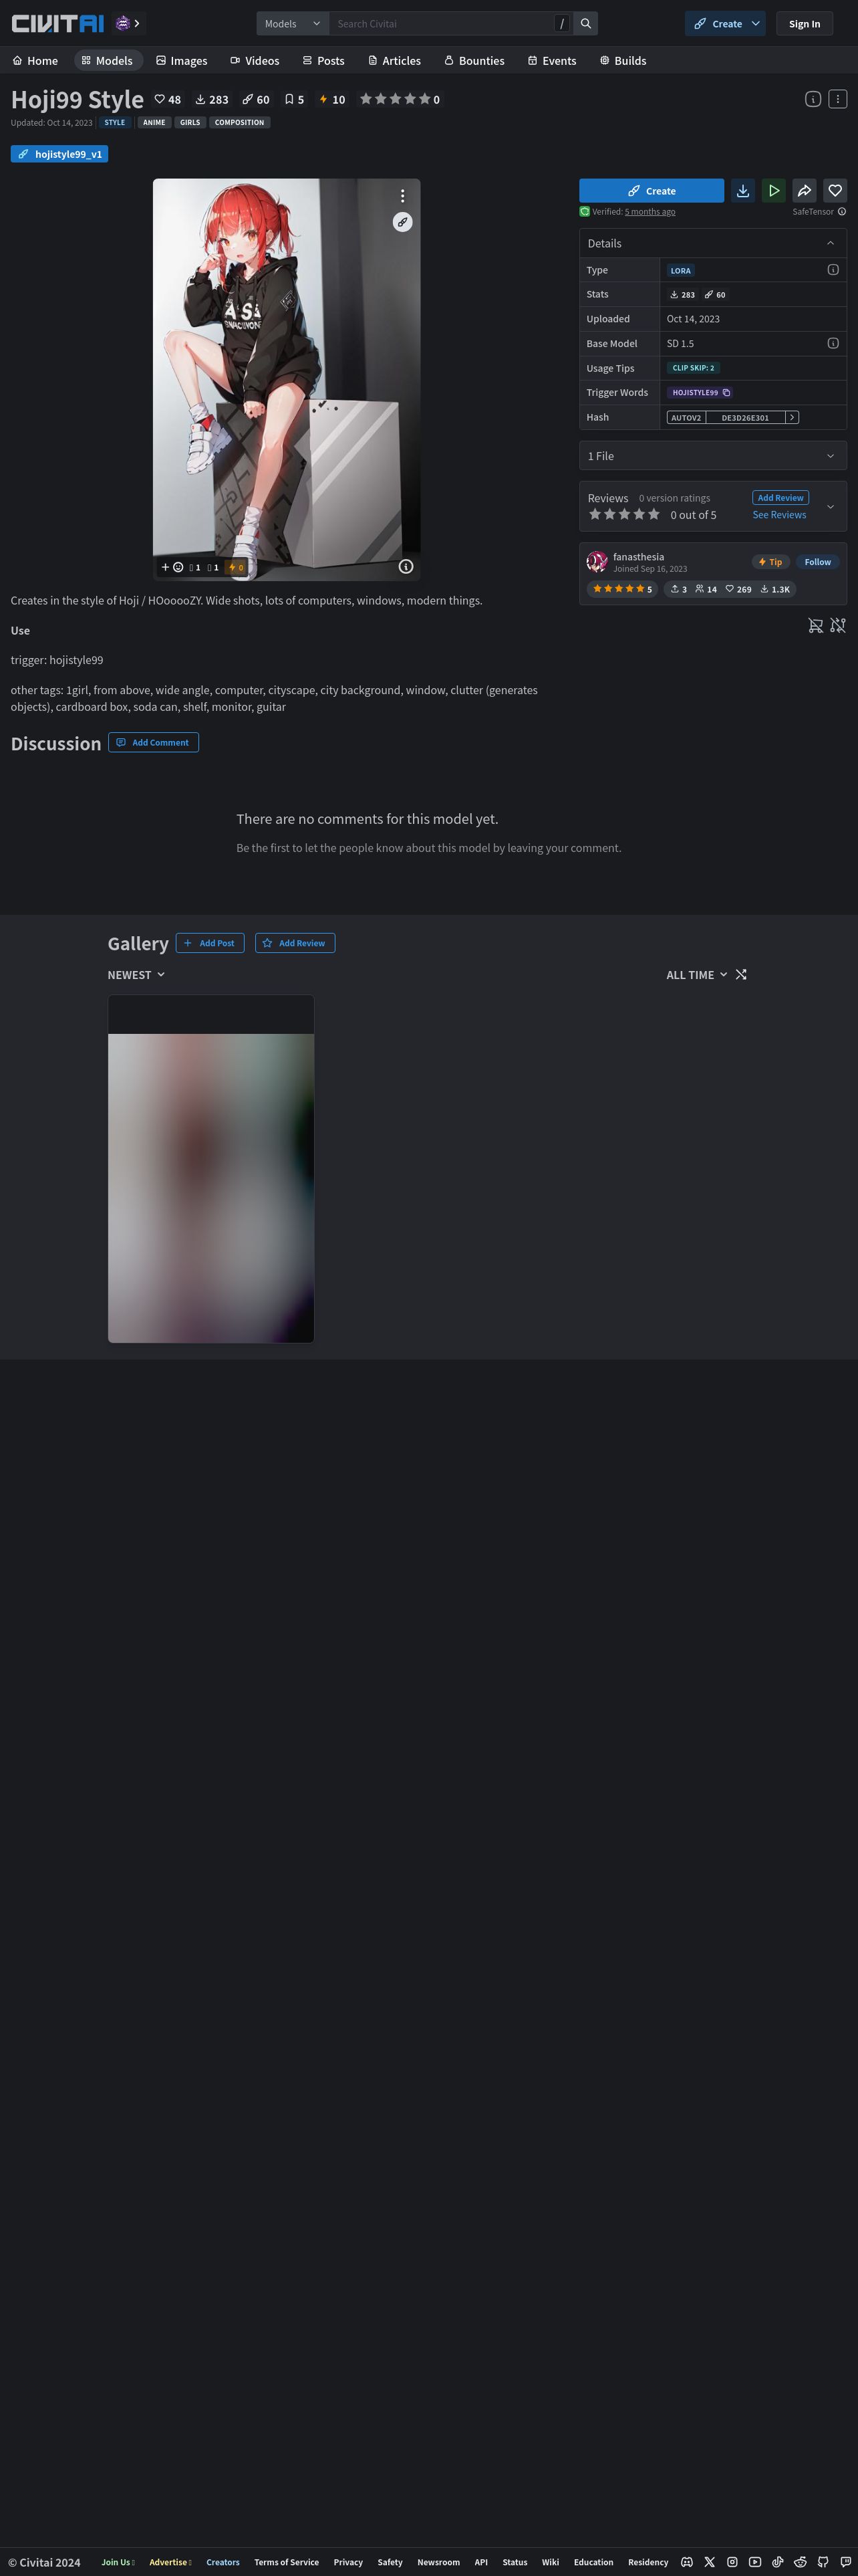858x2576 pixels.
Task: Submit search with magnifier icon
Action: pyautogui.click(x=586, y=23)
